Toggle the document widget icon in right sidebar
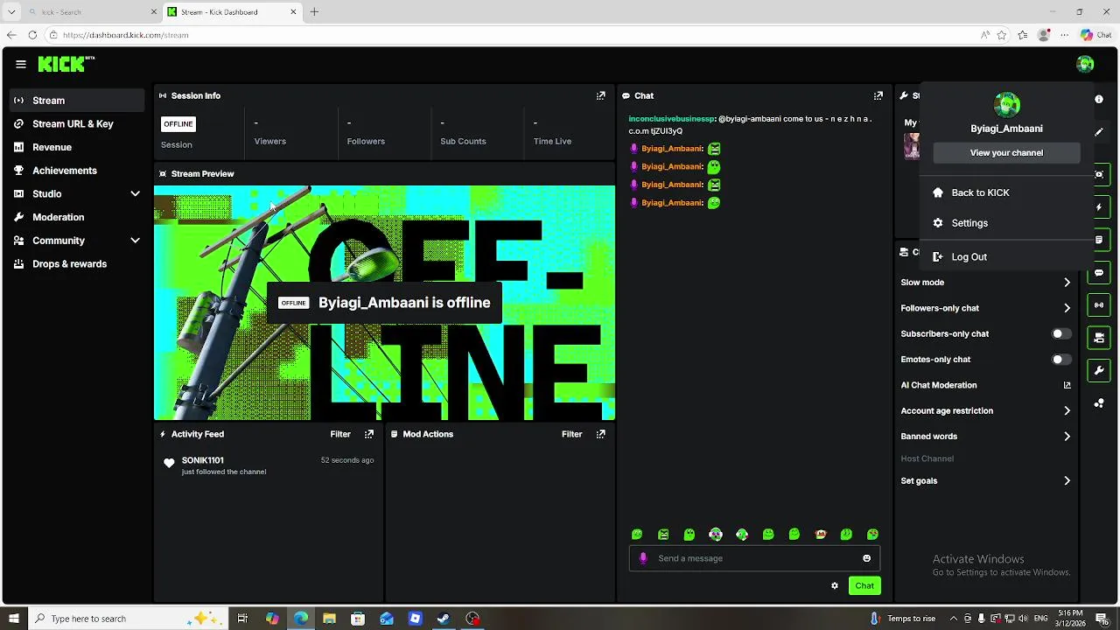Screen dimensions: 1120x630 1099,240
